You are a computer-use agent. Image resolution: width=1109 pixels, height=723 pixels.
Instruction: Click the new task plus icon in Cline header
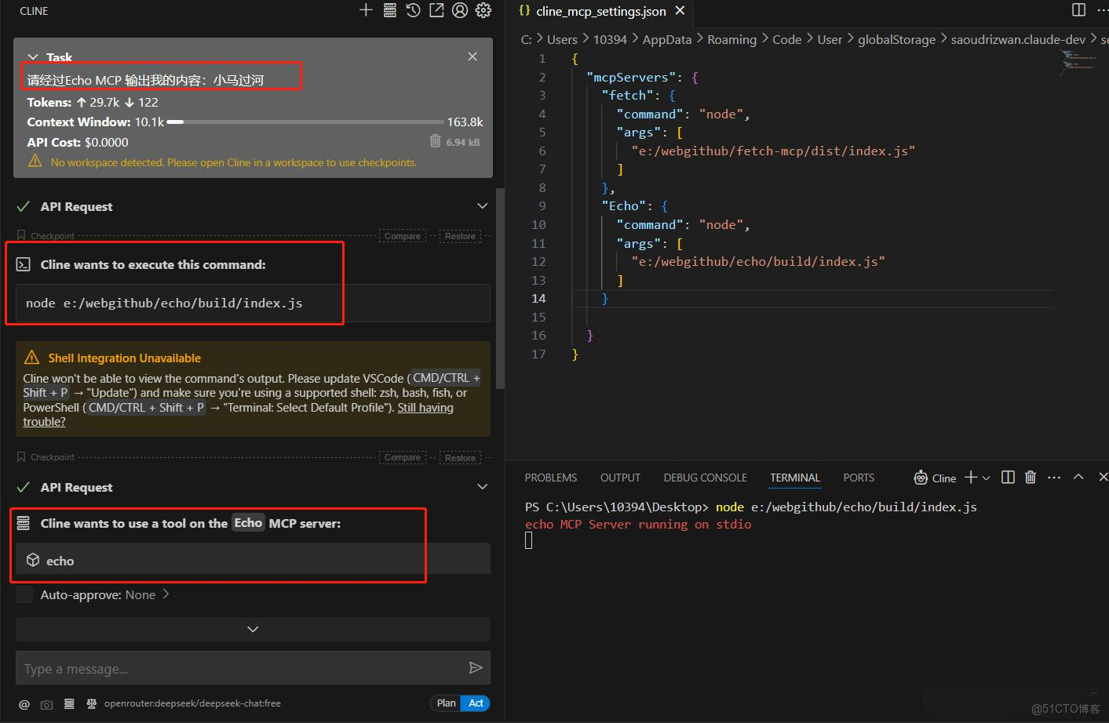click(x=366, y=10)
